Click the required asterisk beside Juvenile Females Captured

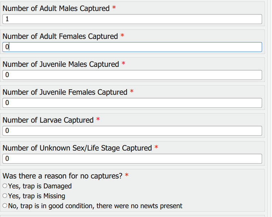click(132, 92)
